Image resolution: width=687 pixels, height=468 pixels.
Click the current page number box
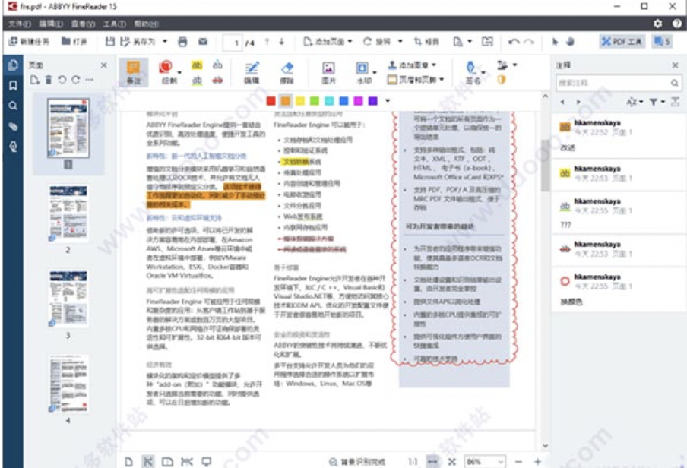[233, 43]
